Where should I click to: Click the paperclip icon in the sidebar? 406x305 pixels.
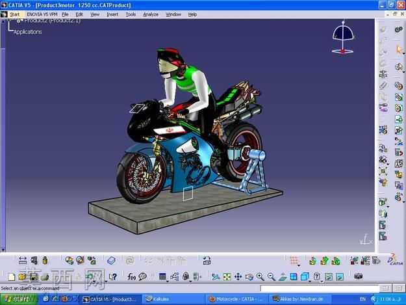point(383,85)
